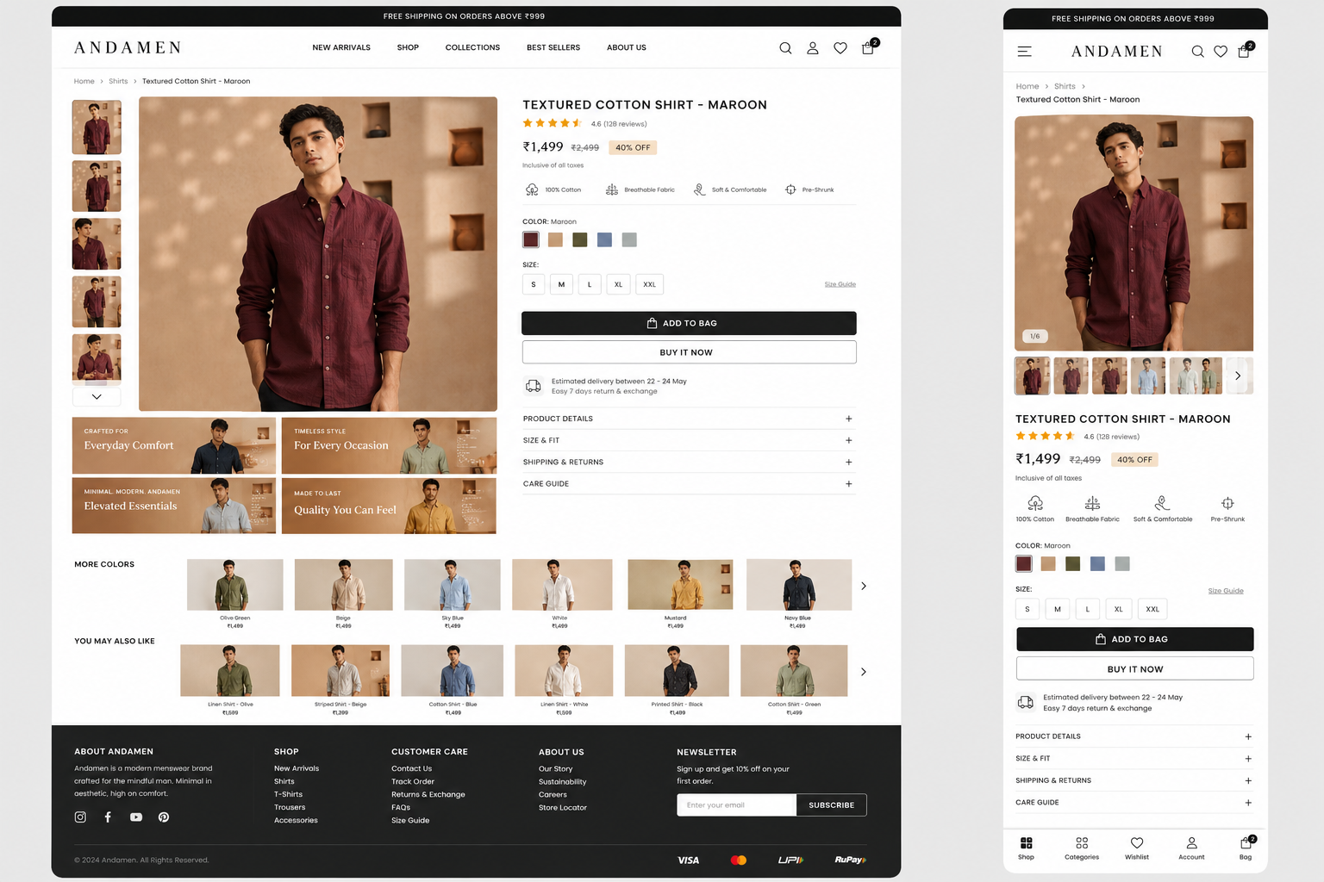Tap Categories in the mobile bottom bar

pos(1082,848)
